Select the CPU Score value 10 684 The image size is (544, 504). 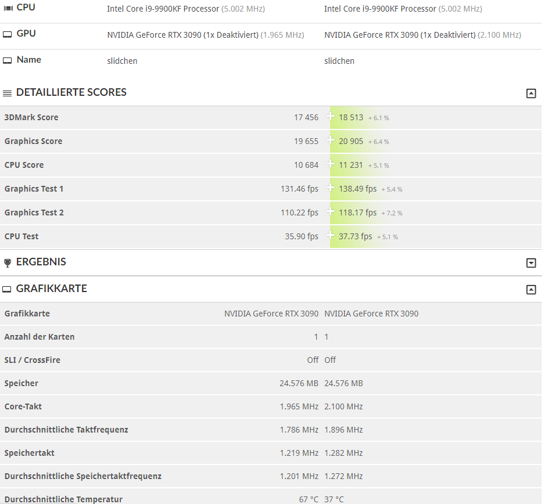(306, 165)
